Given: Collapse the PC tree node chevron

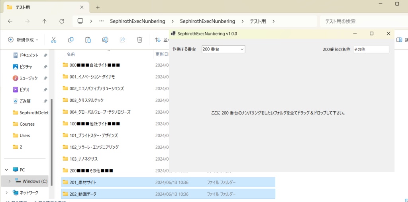Looking at the screenshot, I should click(6, 170).
